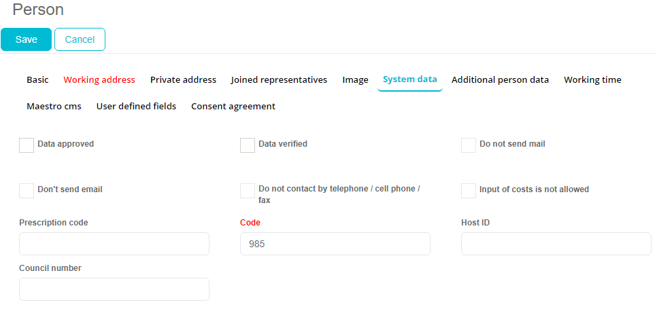Check Input of costs is not allowed
The height and width of the screenshot is (311, 657).
pos(469,191)
